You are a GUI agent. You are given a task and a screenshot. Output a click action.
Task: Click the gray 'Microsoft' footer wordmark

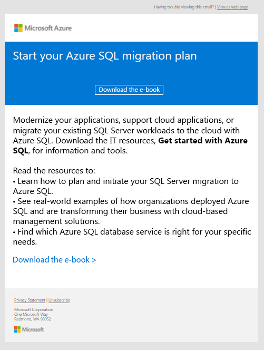33,329
